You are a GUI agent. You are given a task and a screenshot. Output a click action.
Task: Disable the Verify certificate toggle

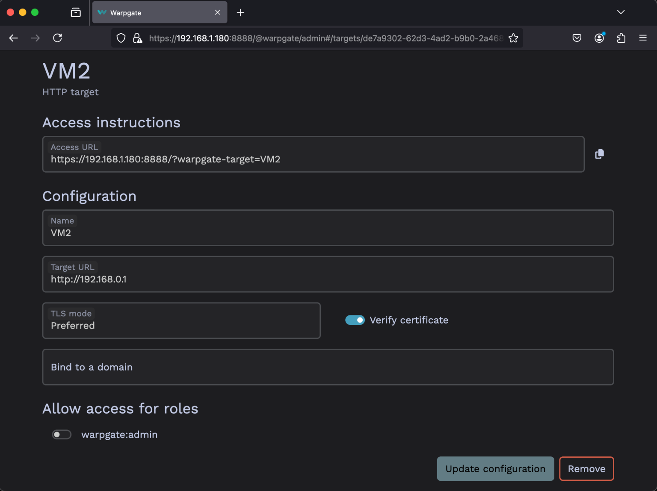pyautogui.click(x=355, y=320)
